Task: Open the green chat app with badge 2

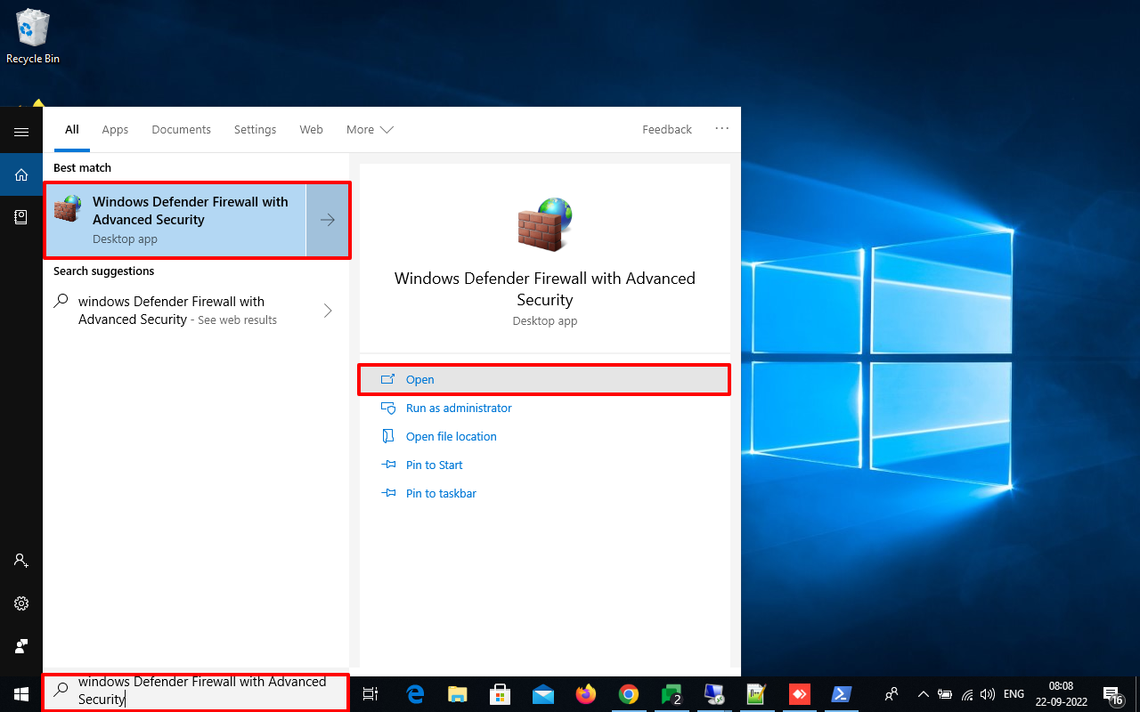Action: coord(672,694)
